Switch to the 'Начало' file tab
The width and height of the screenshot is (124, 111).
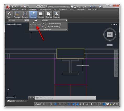pyautogui.click(x=12, y=21)
